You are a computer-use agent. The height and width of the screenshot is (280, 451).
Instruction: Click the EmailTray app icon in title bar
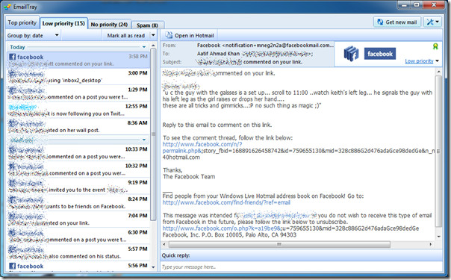pyautogui.click(x=7, y=7)
